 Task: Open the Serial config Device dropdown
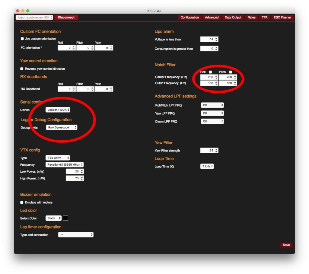(58, 110)
